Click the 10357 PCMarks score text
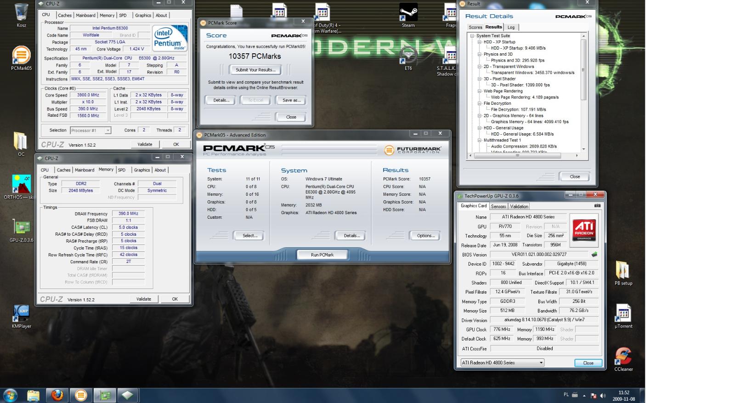The width and height of the screenshot is (735, 403). (254, 56)
